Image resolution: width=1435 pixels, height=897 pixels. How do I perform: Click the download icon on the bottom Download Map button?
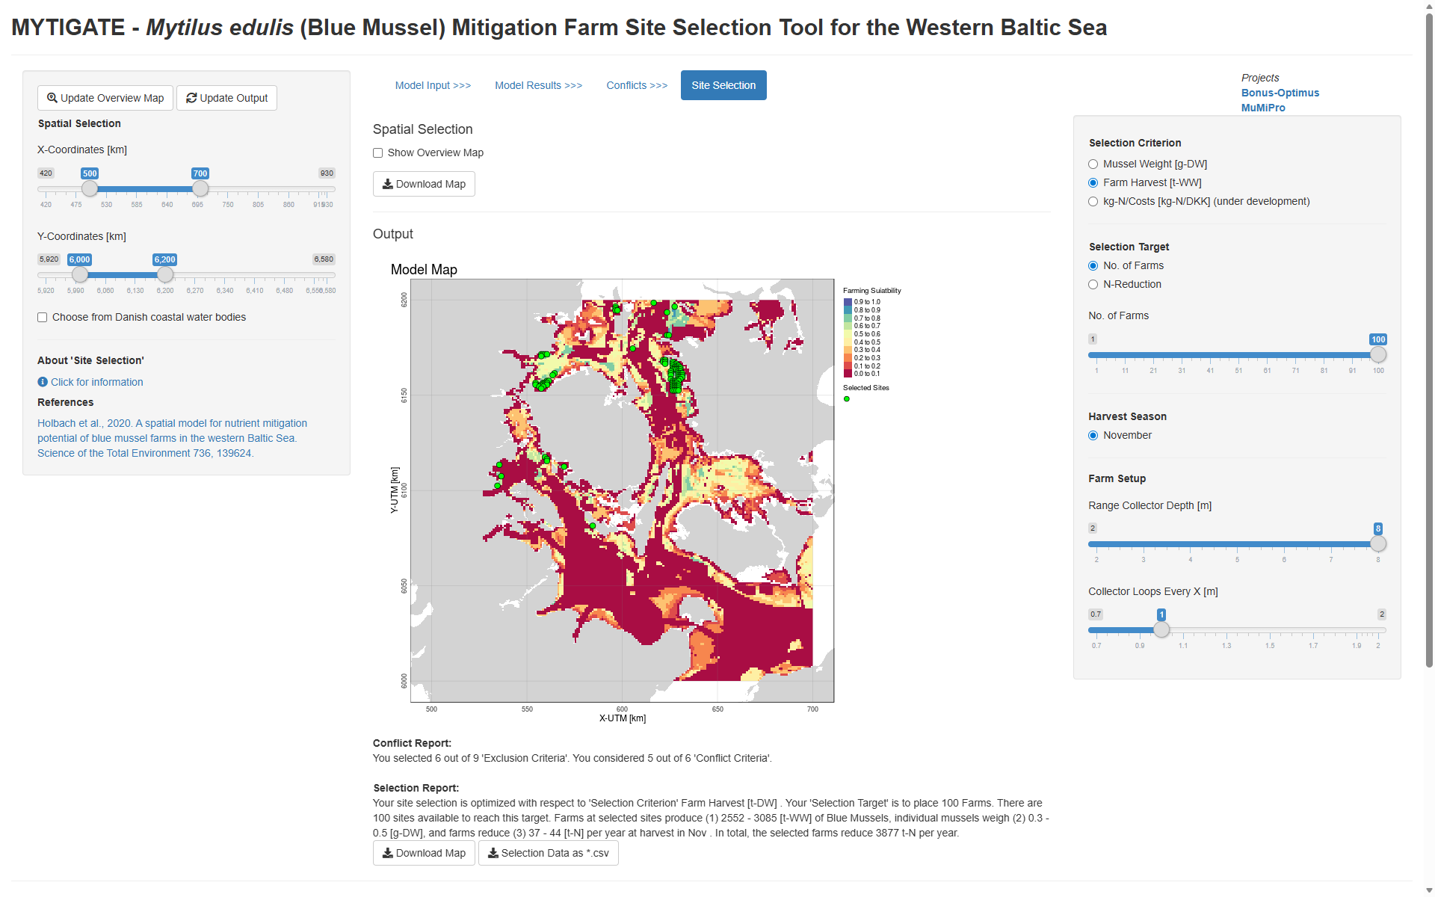(x=387, y=853)
